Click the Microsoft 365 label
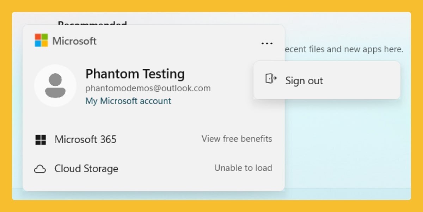Screen dimensions: 423x212 pos(85,140)
